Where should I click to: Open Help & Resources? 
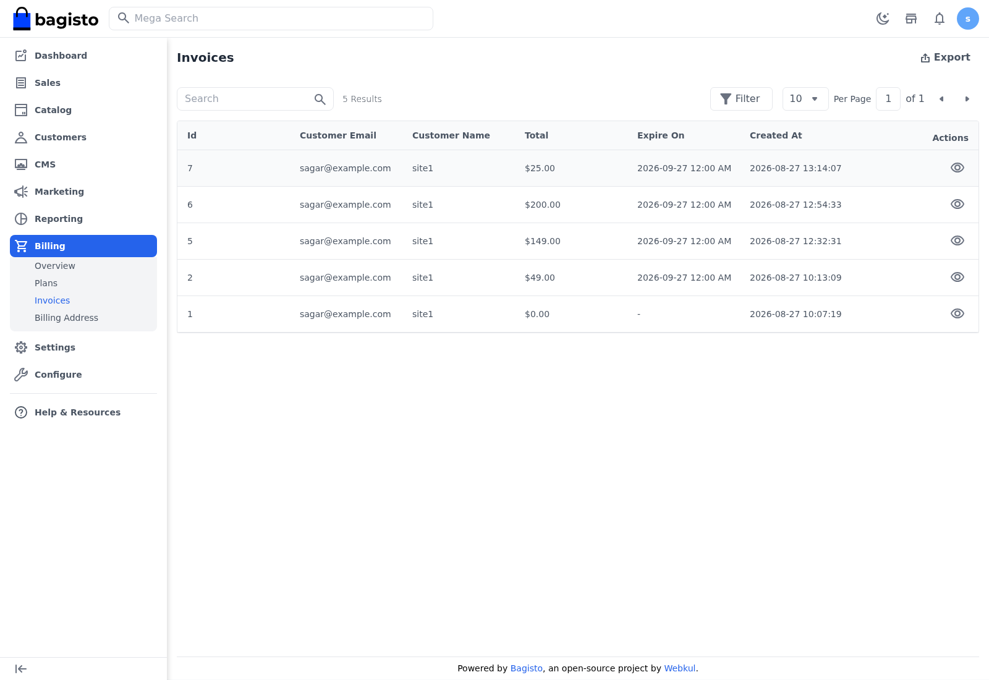click(83, 412)
